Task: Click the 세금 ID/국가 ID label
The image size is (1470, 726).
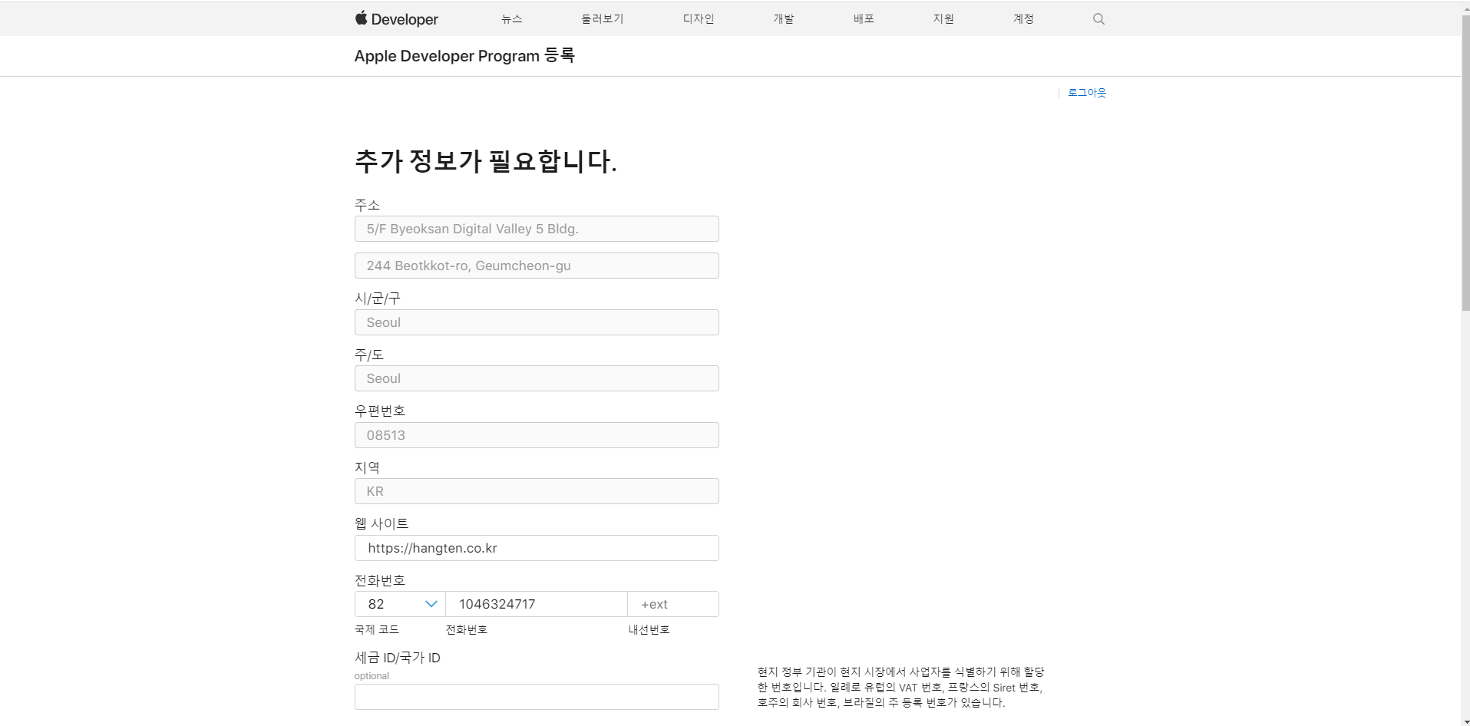Action: 398,658
